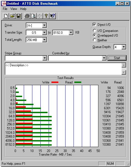Click the grayed-out move arrows toolbar icon

click(x=40, y=16)
